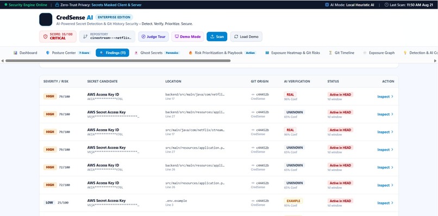The height and width of the screenshot is (216, 438).
Task: Click the clock icon beside Last Scan
Action: (386, 5)
